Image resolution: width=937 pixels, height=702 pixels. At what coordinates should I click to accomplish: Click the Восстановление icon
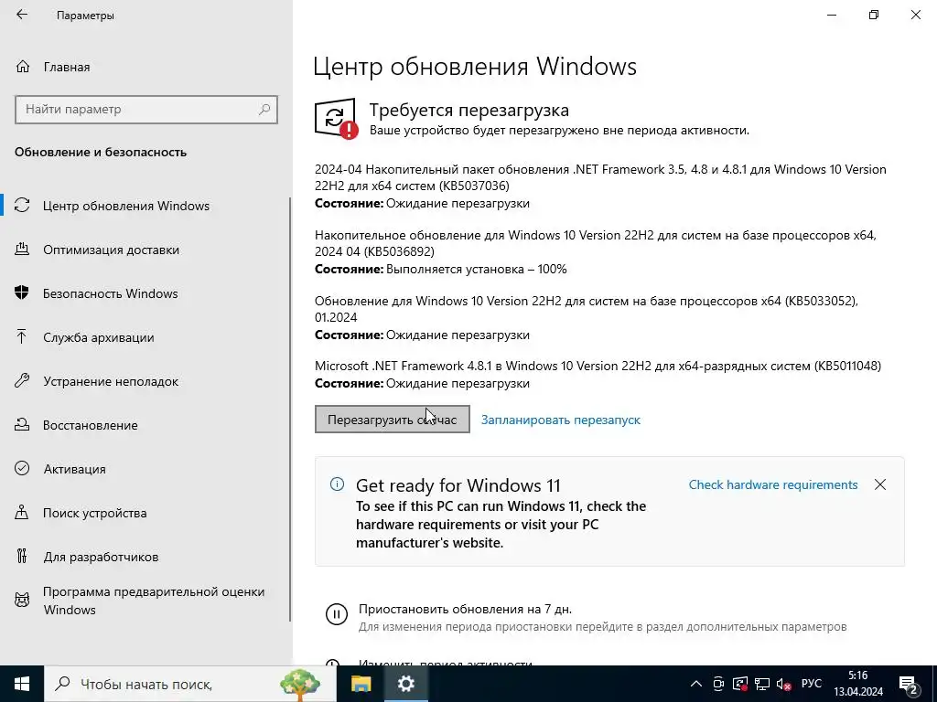22,425
